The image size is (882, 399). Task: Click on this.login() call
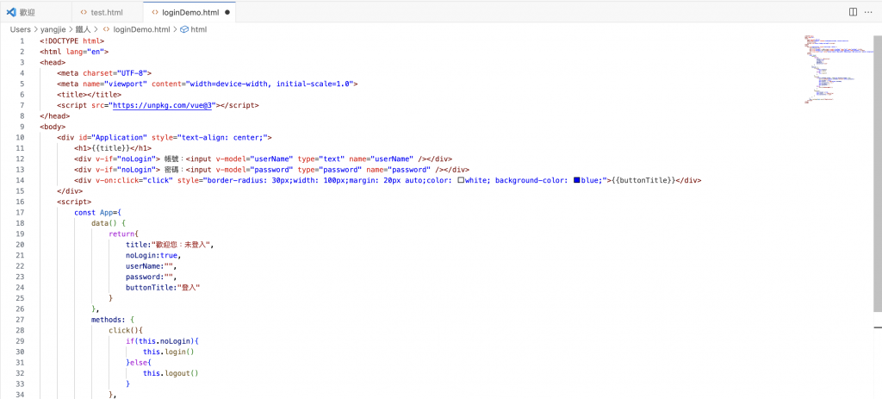pyautogui.click(x=169, y=351)
